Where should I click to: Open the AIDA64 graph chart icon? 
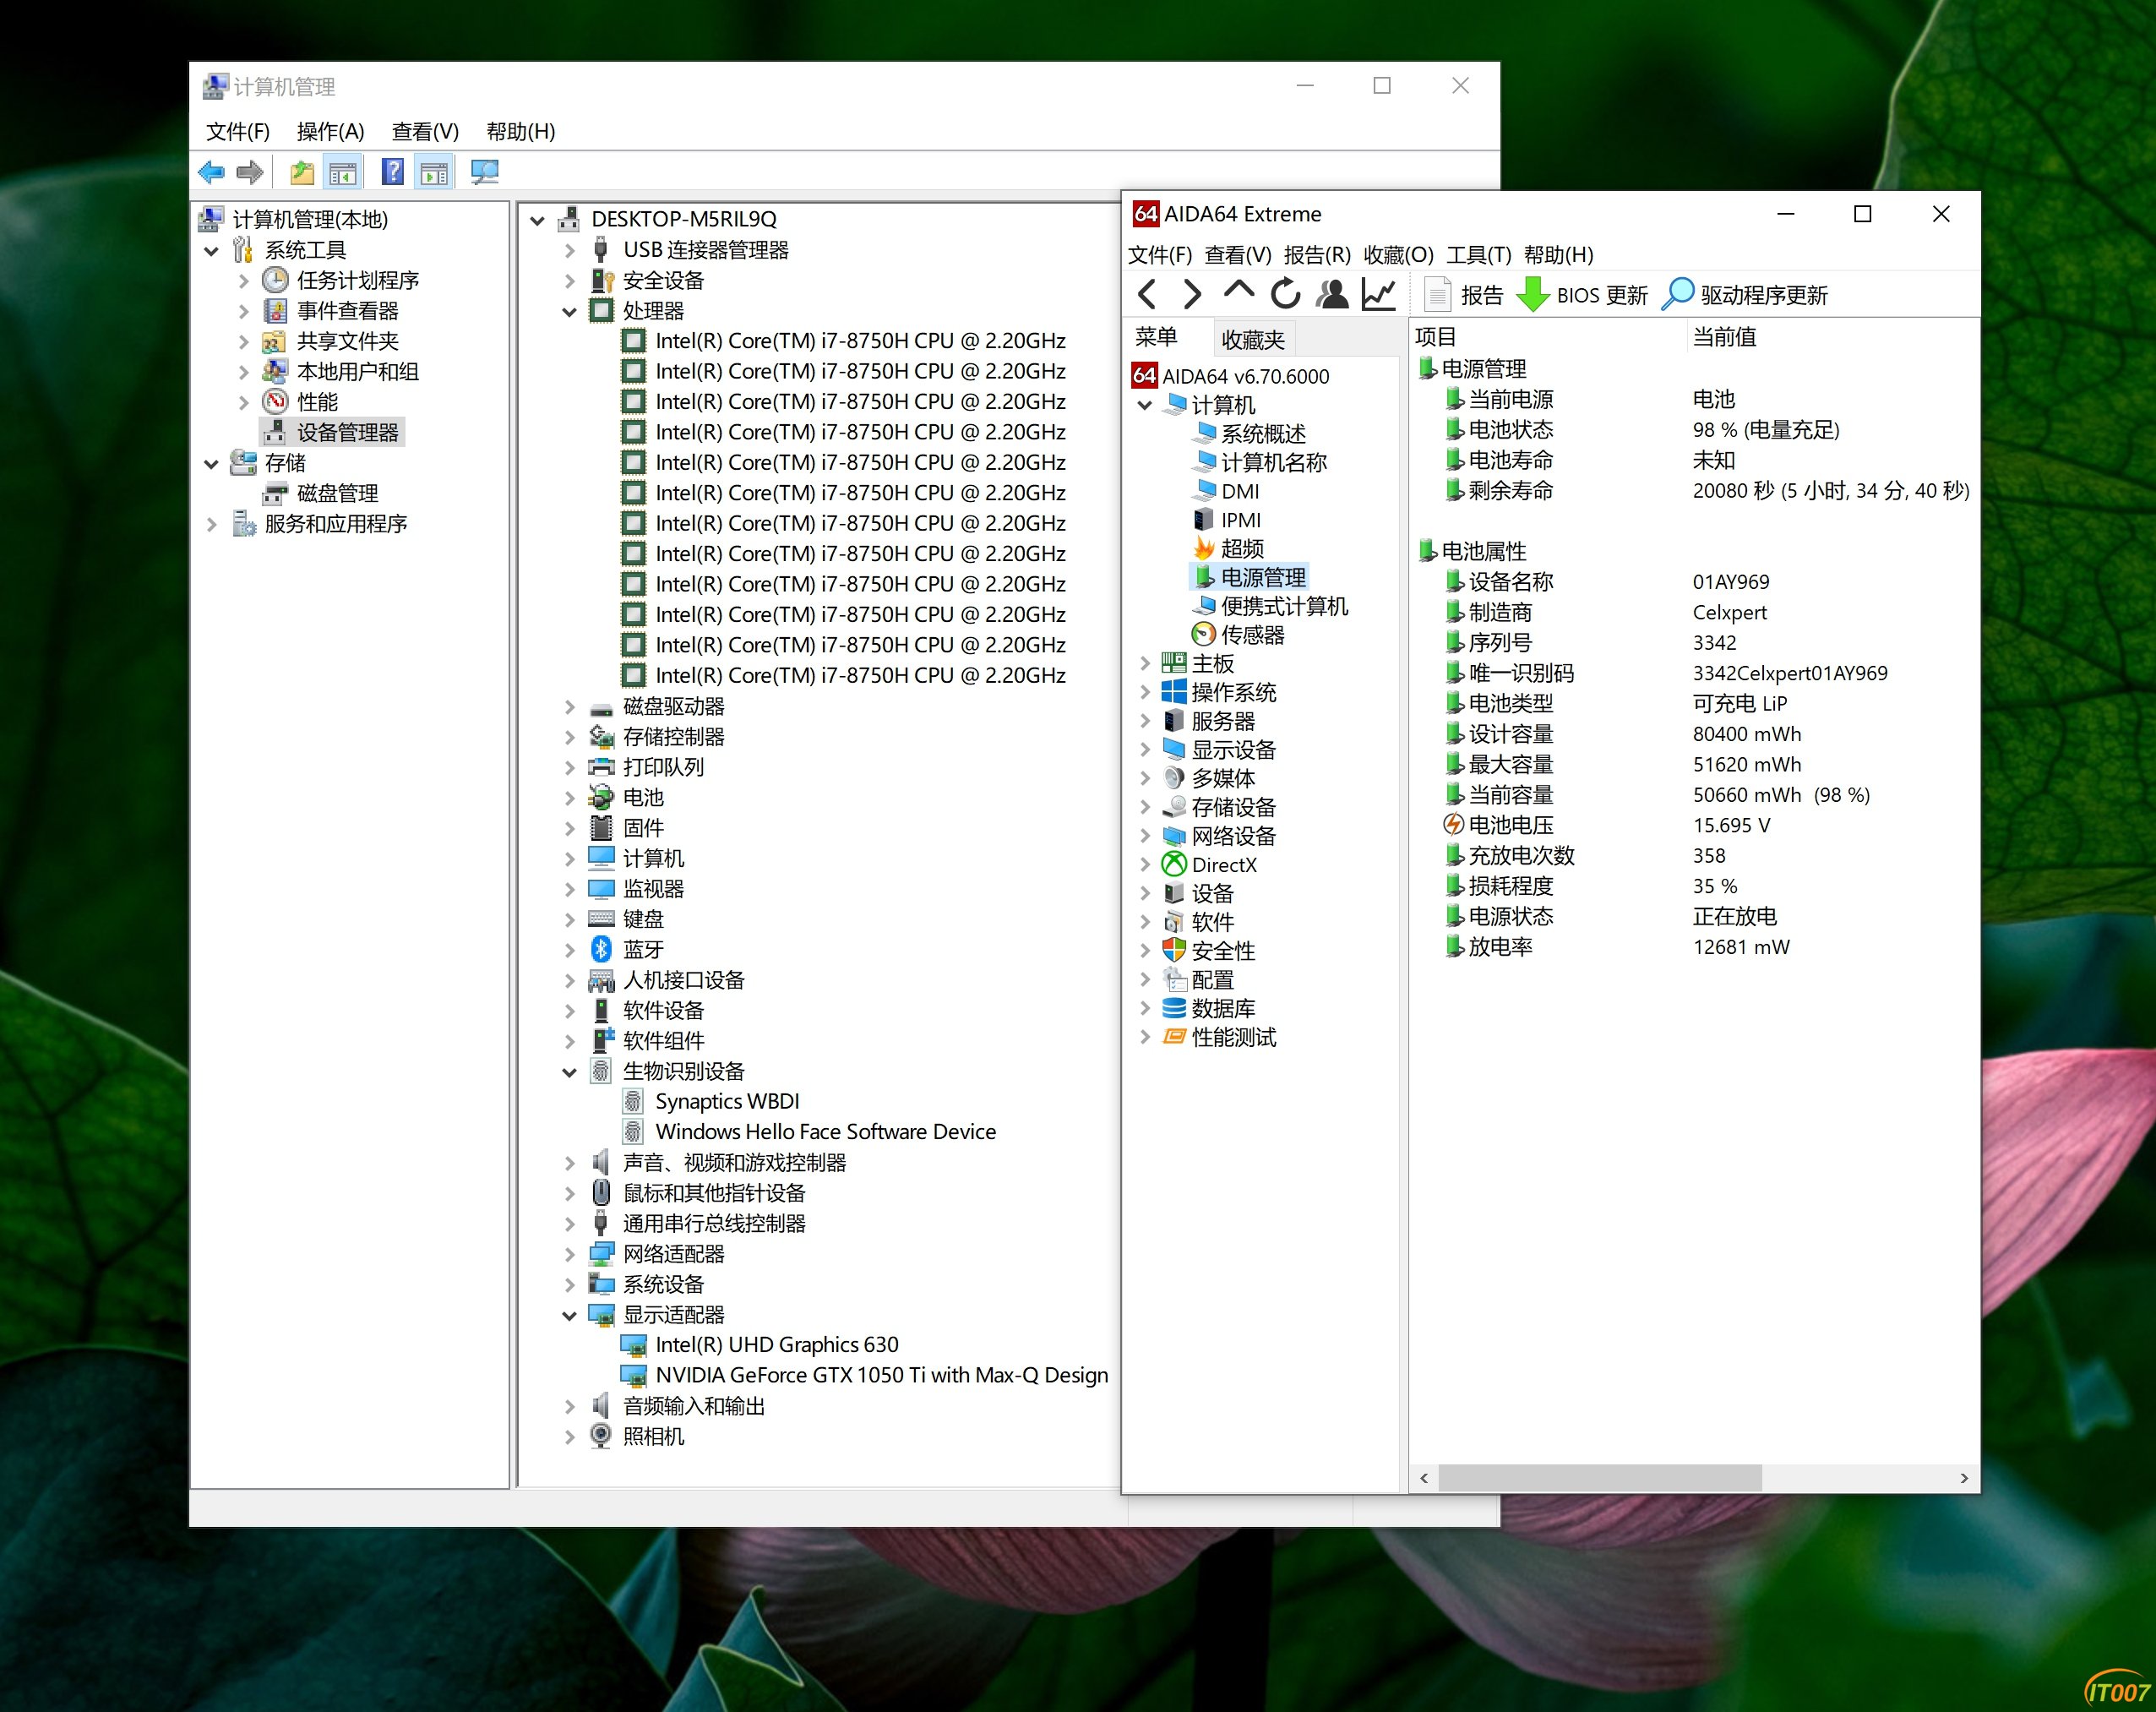pos(1379,294)
